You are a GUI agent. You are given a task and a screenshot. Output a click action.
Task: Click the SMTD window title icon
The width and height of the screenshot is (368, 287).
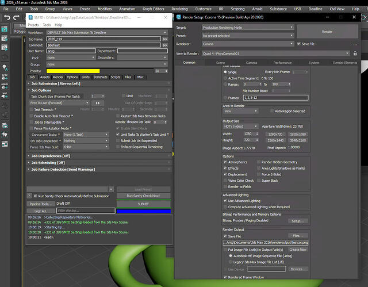pos(30,17)
